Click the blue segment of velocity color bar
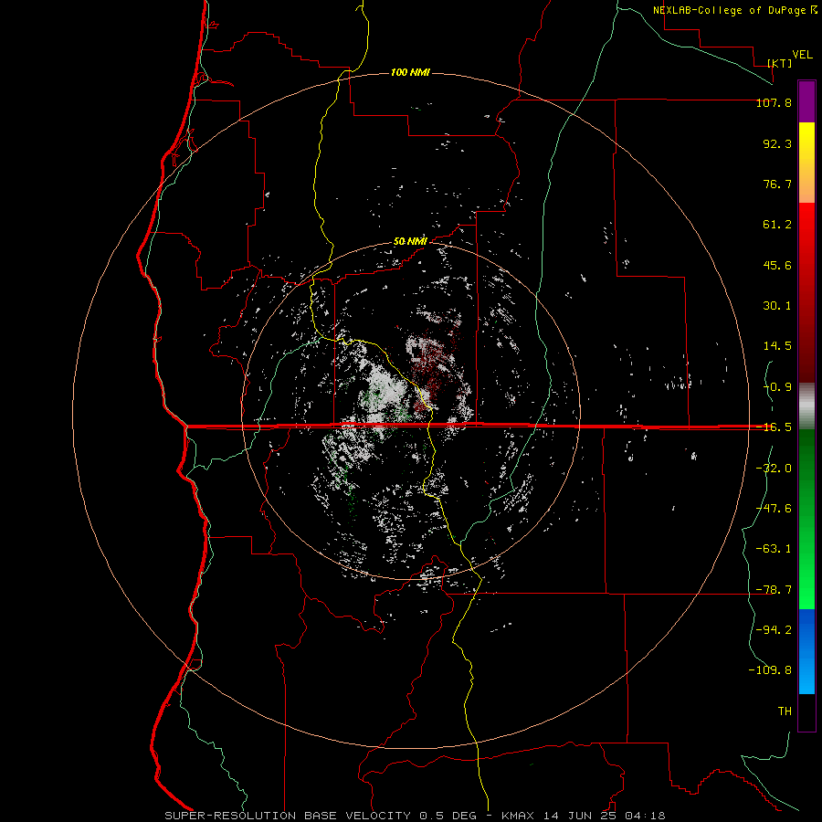822x822 pixels. [x=806, y=651]
